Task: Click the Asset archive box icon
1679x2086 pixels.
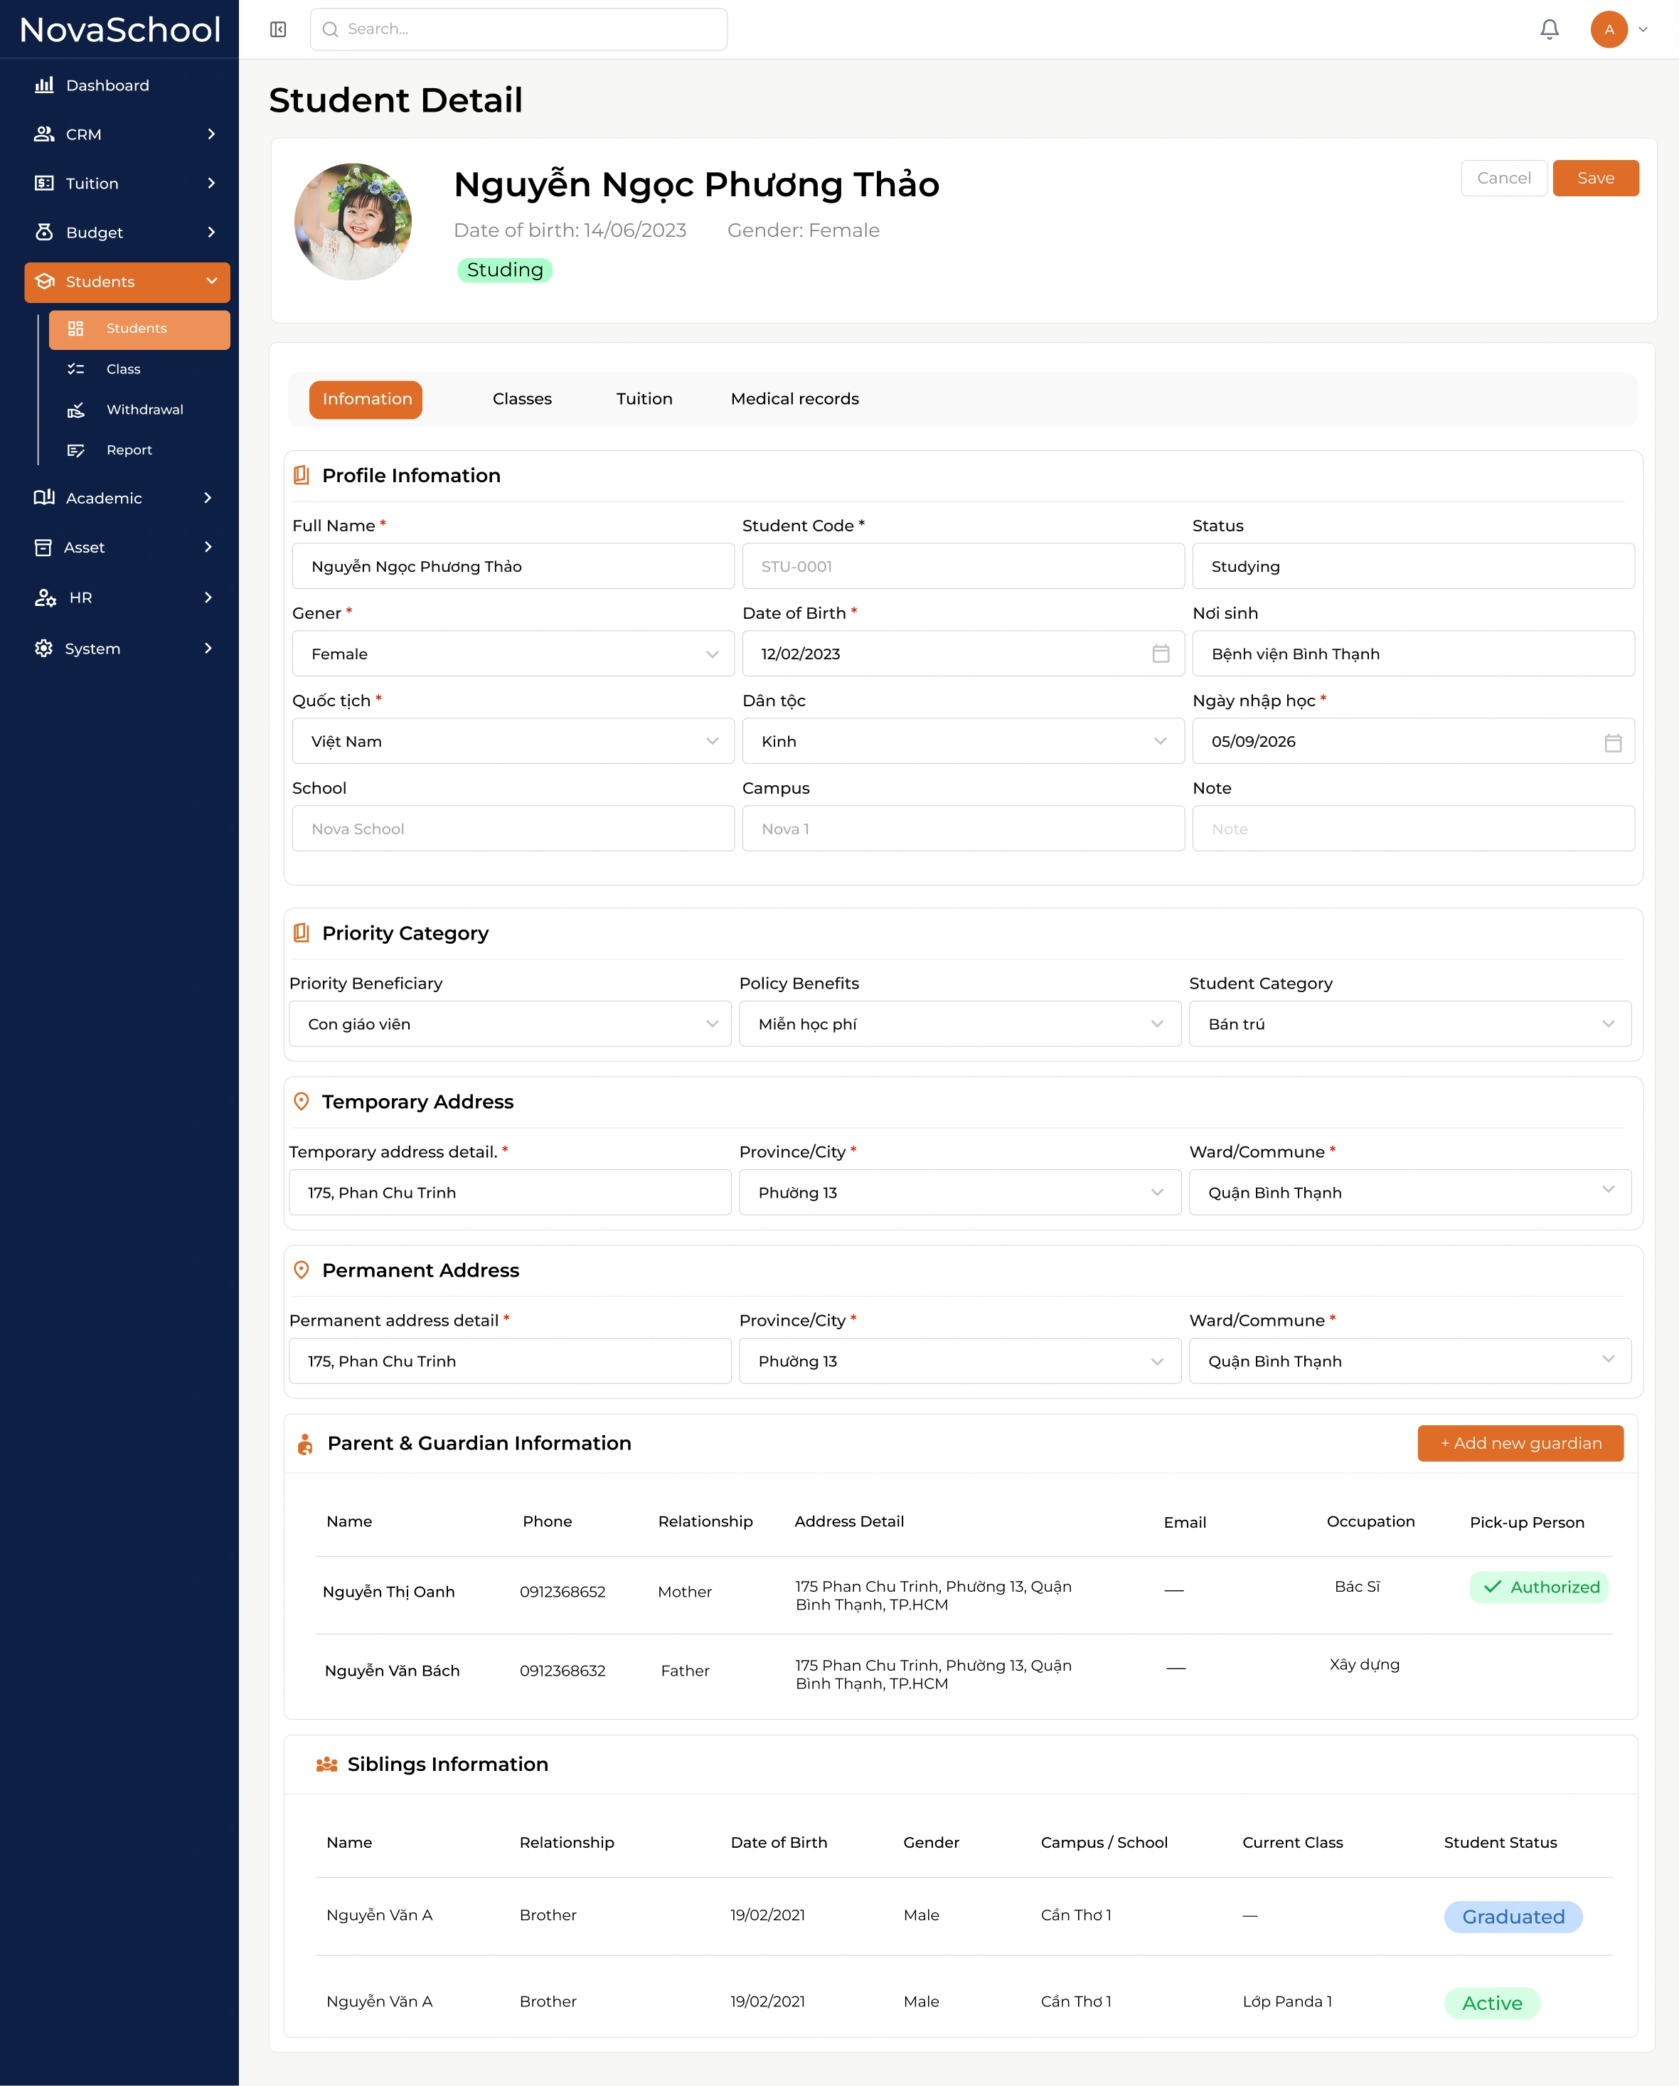Action: 43,548
